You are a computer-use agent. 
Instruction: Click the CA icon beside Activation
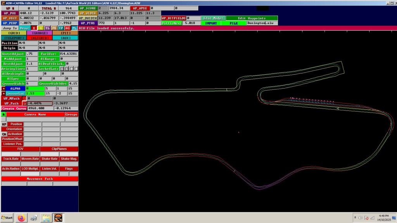coord(4,134)
